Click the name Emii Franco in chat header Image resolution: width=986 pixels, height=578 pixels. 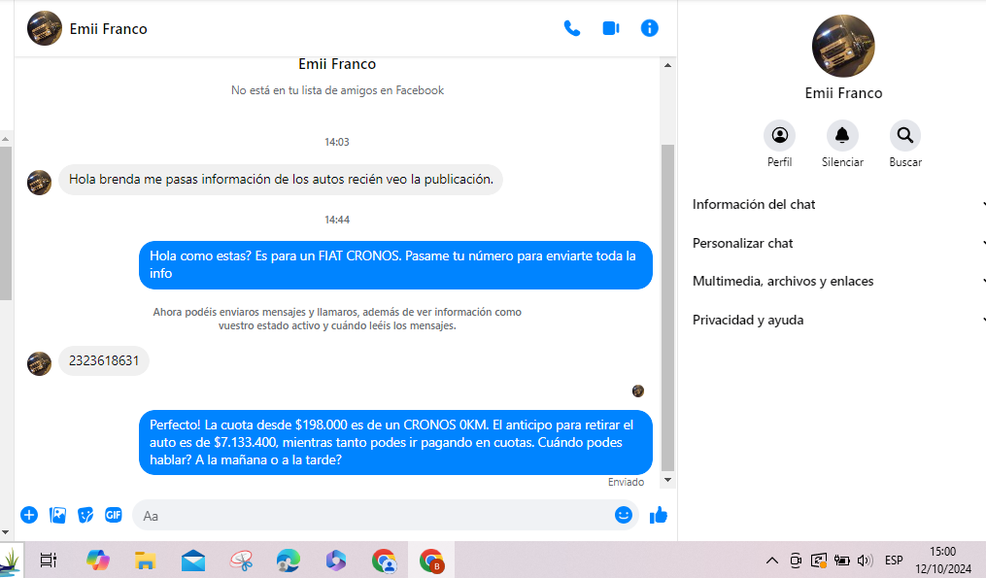pos(108,29)
